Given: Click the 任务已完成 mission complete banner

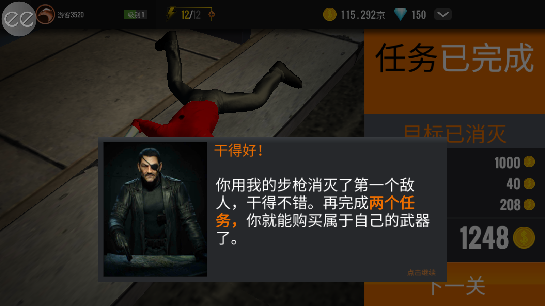Looking at the screenshot, I should (455, 58).
